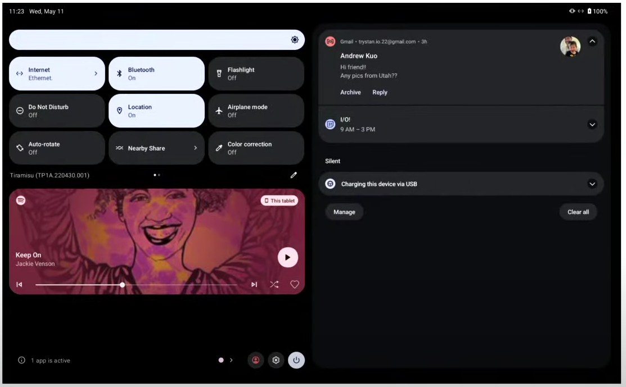Play the song Keep On
This screenshot has width=626, height=387.
pyautogui.click(x=288, y=257)
